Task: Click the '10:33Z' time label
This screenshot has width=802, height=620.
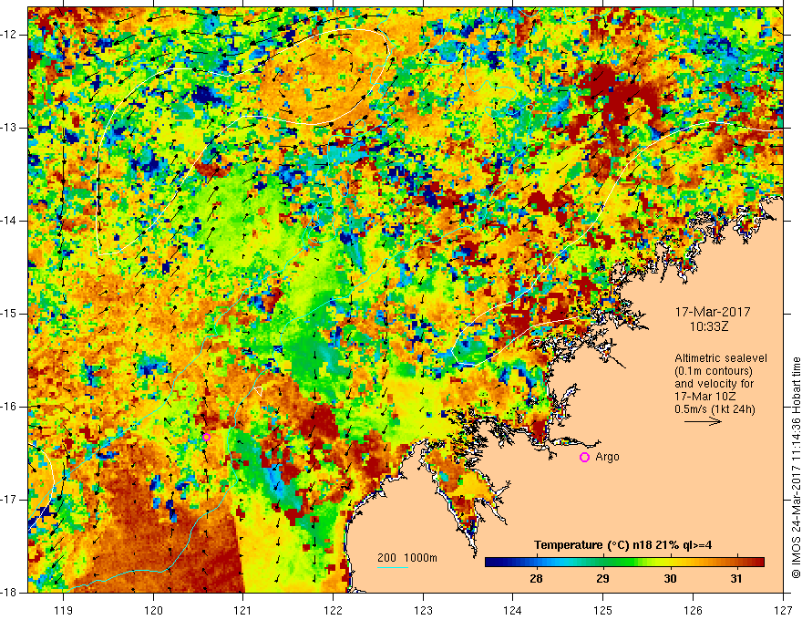Action: click(x=708, y=327)
